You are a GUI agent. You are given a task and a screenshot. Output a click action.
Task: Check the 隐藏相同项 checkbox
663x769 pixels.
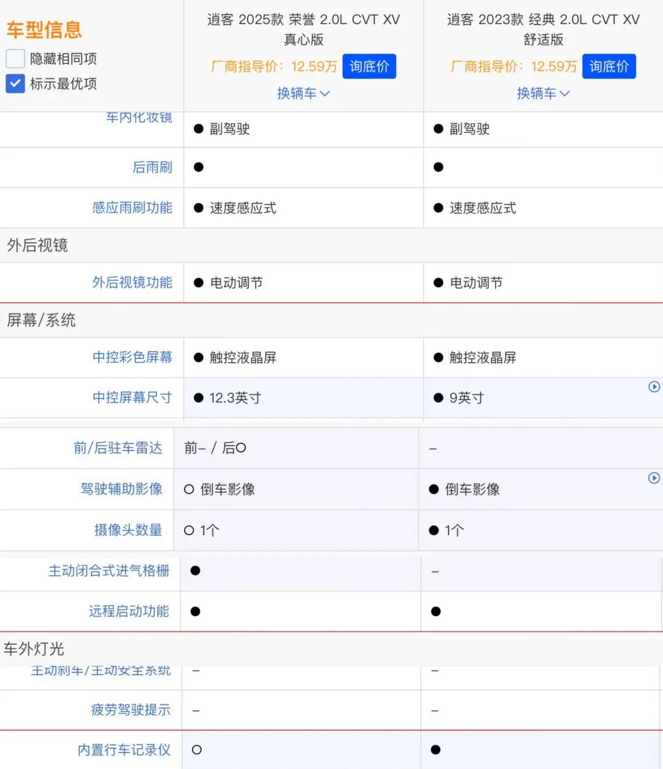coord(15,59)
